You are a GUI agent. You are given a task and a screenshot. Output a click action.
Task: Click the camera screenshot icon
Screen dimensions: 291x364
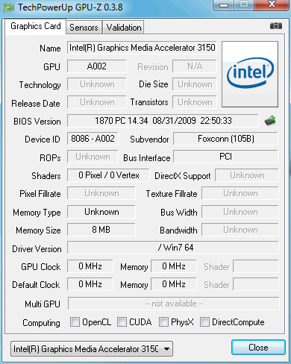tap(276, 25)
